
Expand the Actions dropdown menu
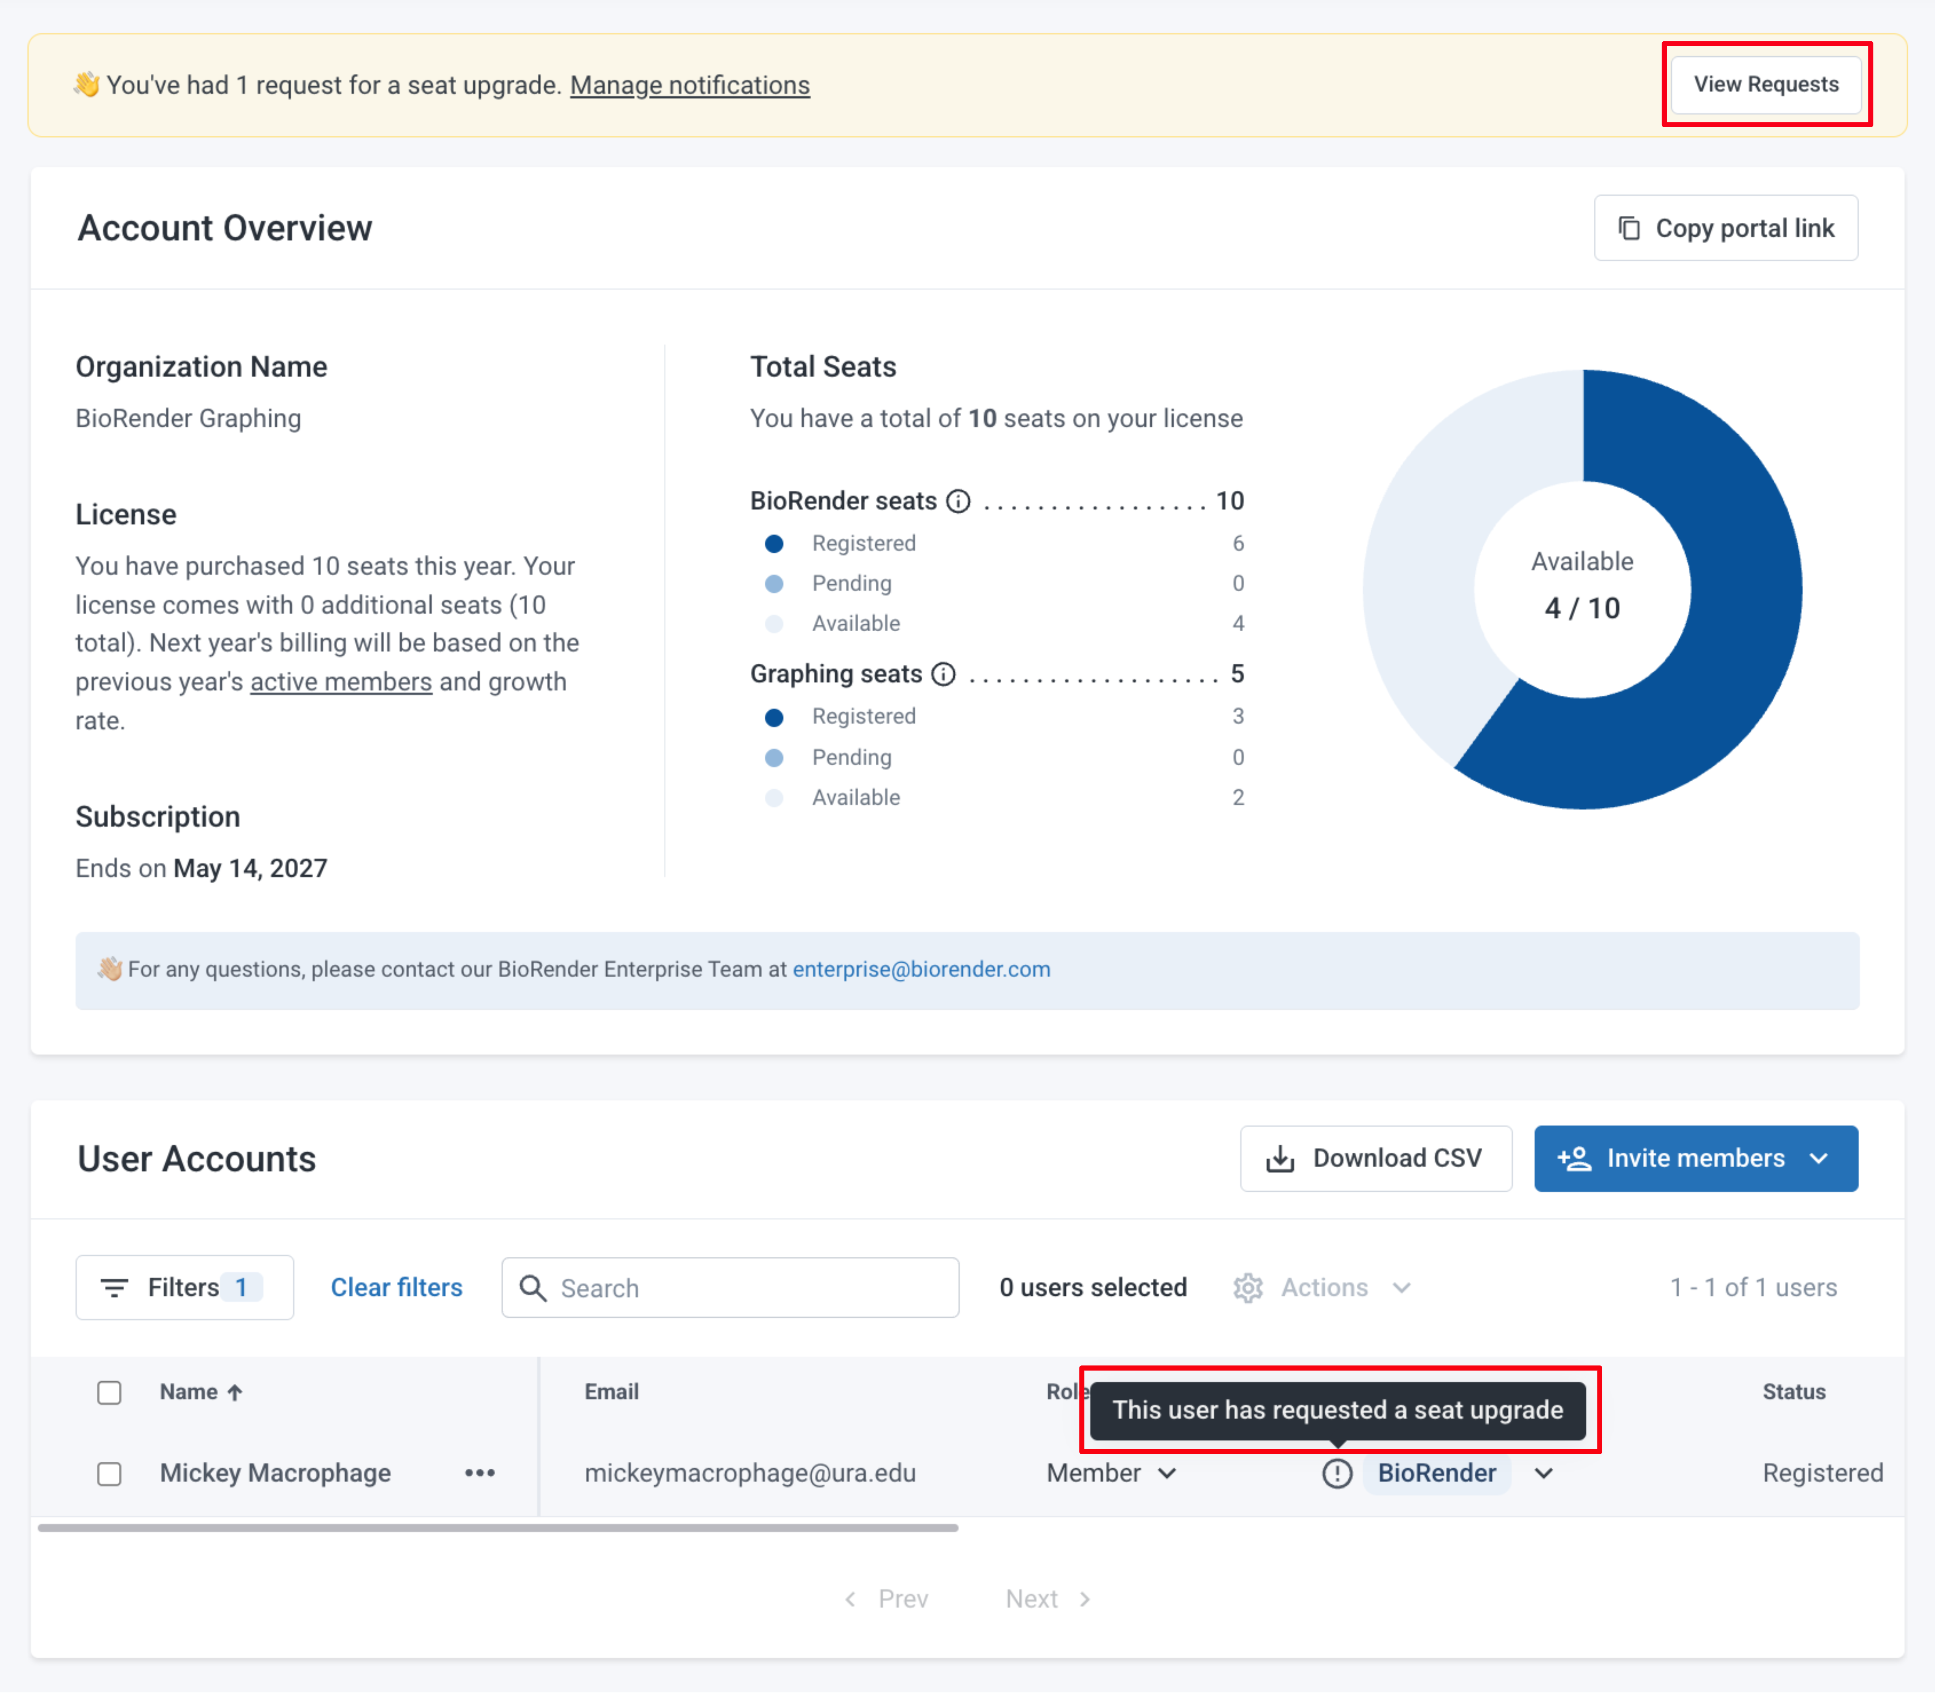(x=1402, y=1288)
